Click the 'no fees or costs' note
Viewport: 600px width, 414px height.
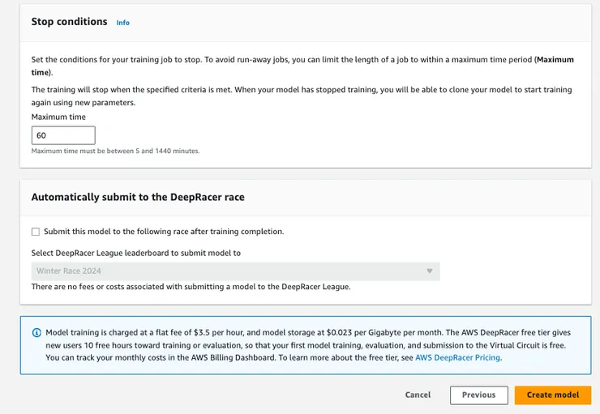tap(191, 287)
